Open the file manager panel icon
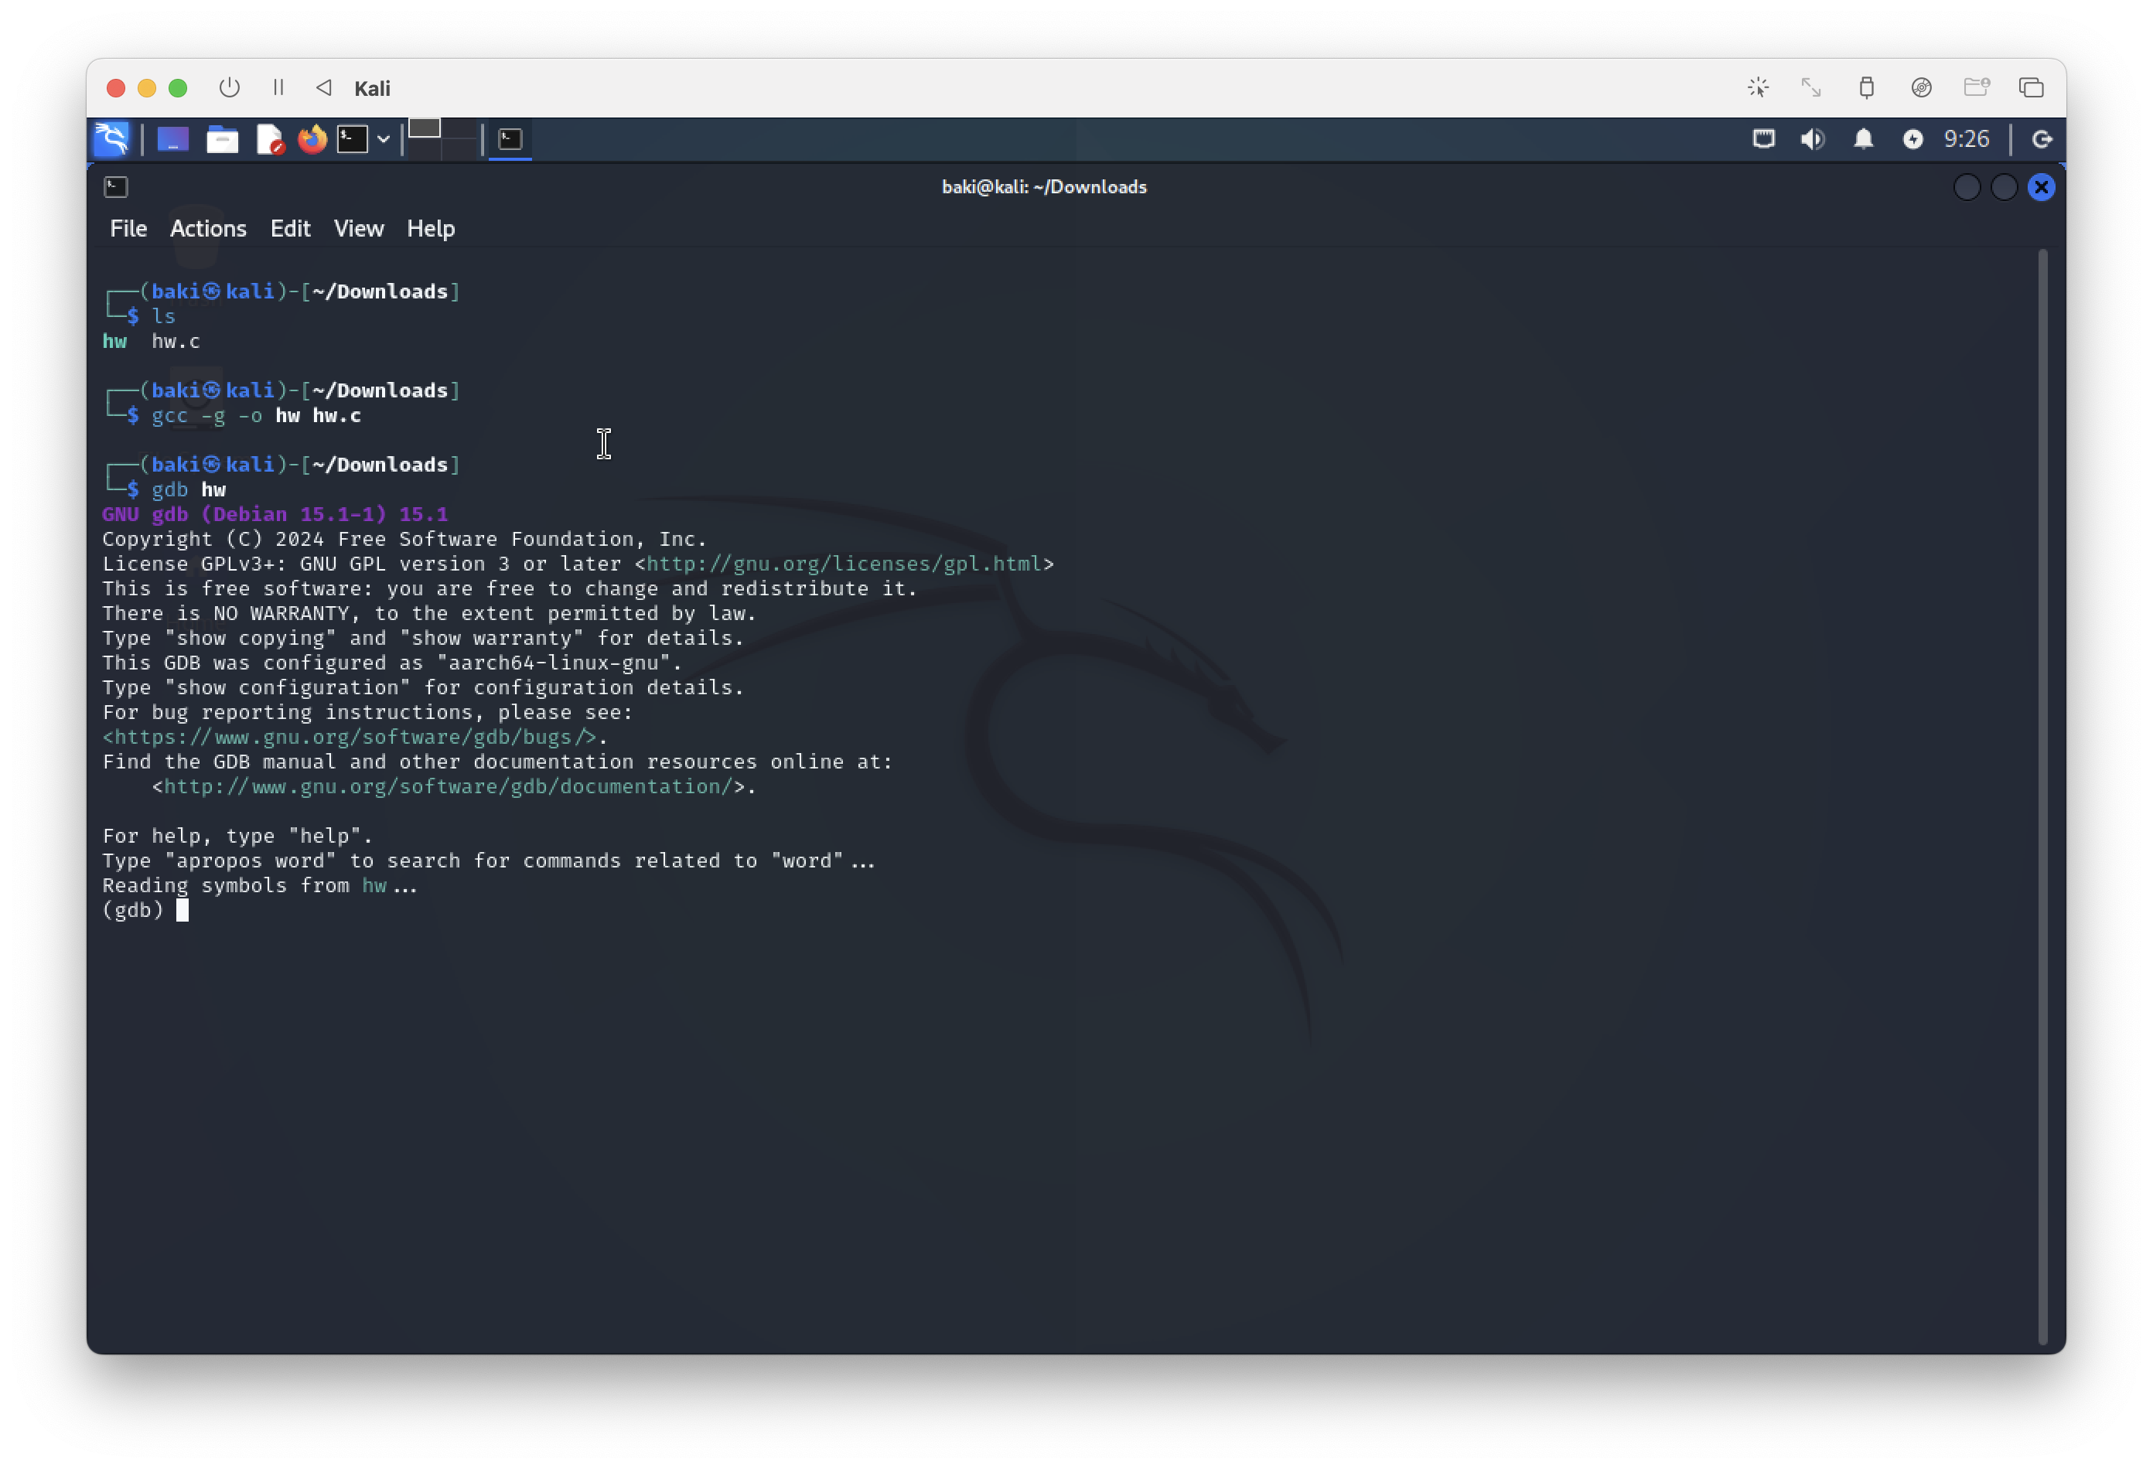Viewport: 2153px width, 1469px height. tap(221, 139)
